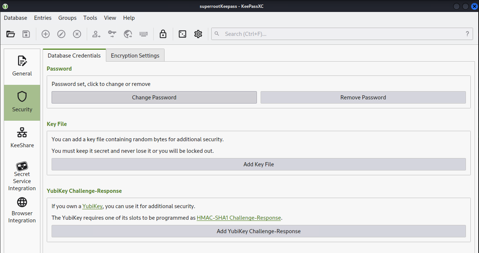Click the Remove Password button
Screen dimensions: 479x253
tap(363, 98)
